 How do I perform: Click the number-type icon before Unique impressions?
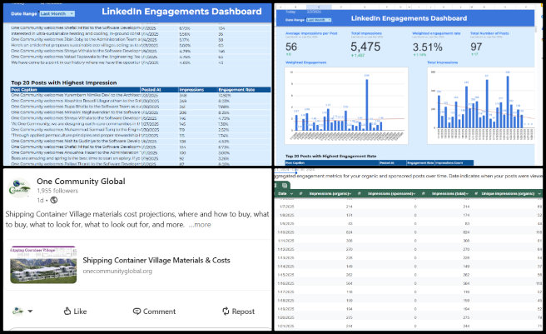(476, 193)
